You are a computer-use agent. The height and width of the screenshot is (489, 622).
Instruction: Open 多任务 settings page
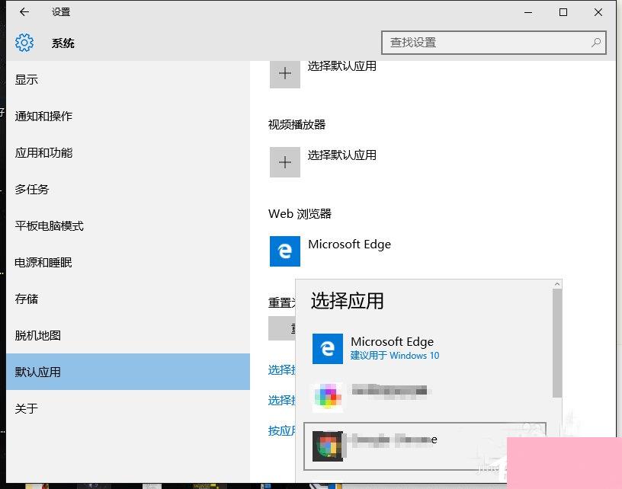point(128,189)
